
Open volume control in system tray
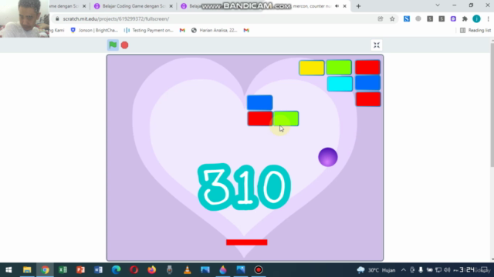(447, 270)
